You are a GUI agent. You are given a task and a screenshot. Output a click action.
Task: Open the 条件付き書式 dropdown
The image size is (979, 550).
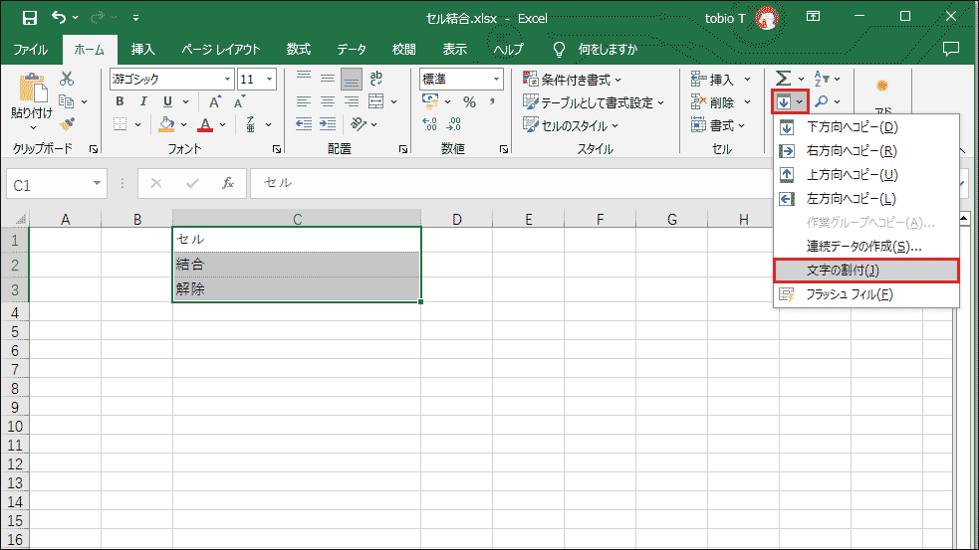pyautogui.click(x=572, y=80)
